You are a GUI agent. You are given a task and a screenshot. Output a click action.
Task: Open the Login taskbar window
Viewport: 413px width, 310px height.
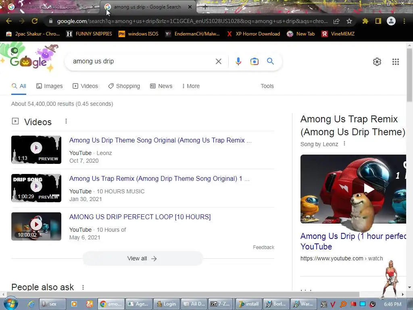tap(167, 304)
